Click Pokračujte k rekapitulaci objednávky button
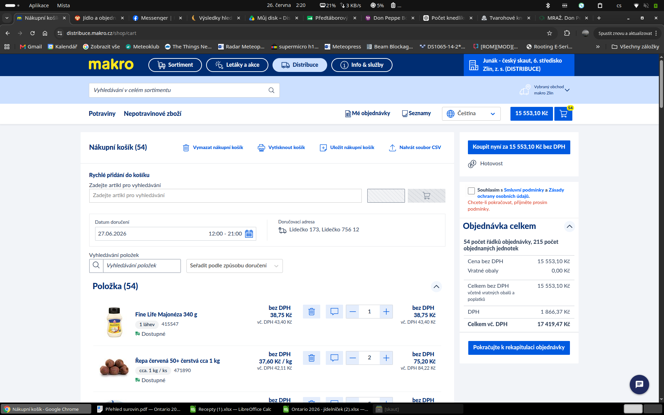Viewport: 664px width, 415px height. click(x=519, y=348)
